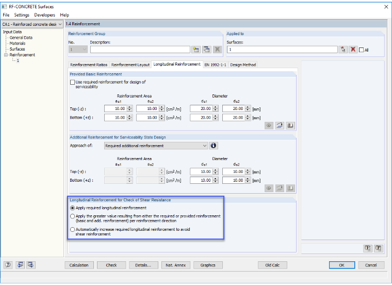392x285 pixels.
Task: Click eye icon in Additional Reinforcement section
Action: [x=269, y=188]
